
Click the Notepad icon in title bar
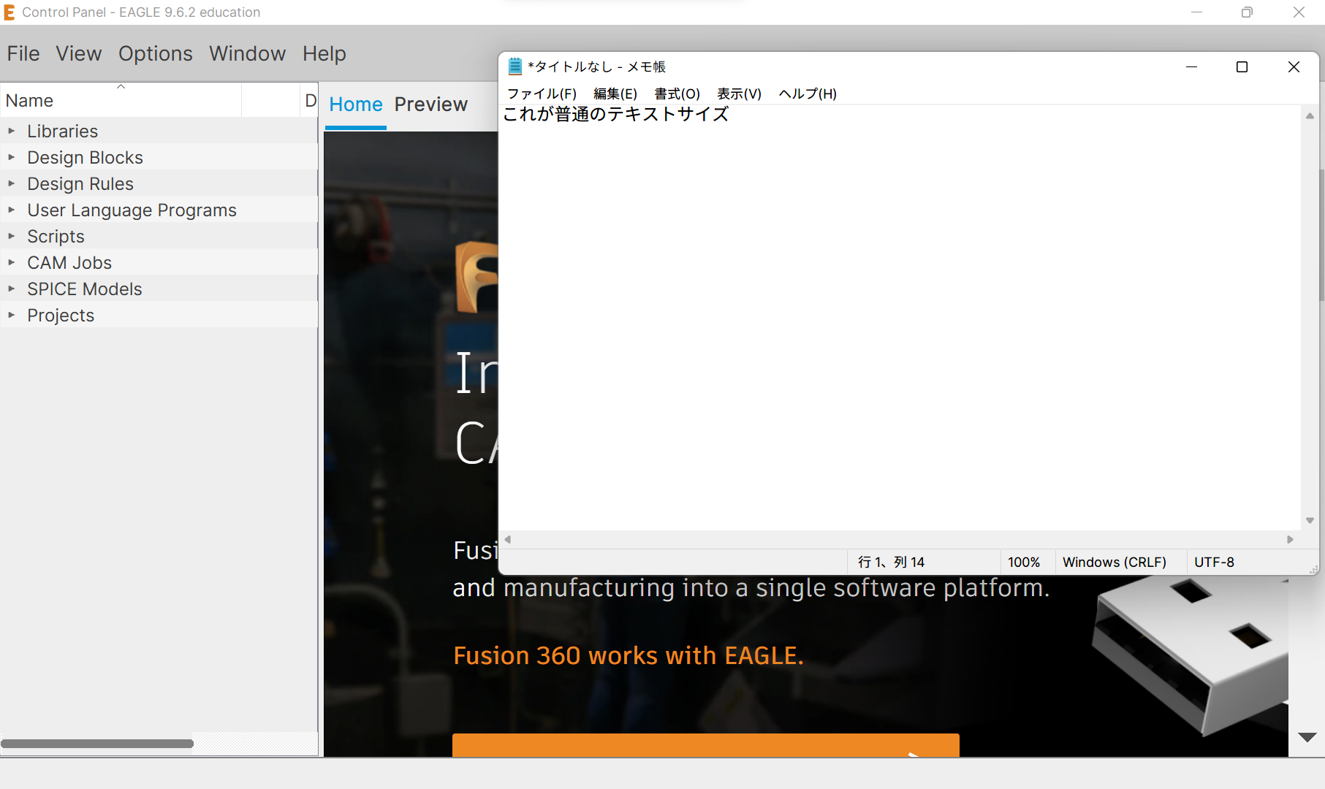515,66
